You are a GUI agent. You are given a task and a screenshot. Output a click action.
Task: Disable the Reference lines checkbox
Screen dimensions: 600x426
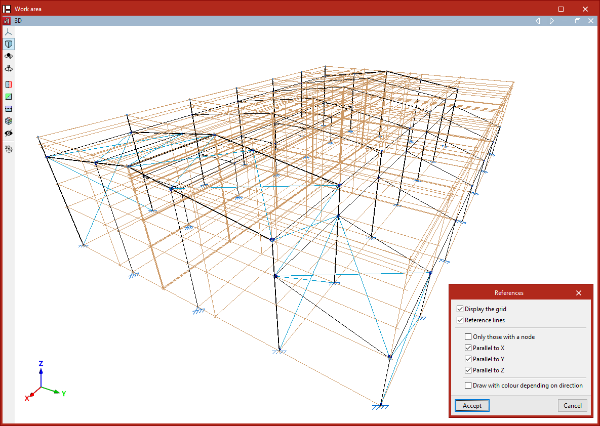click(x=460, y=320)
